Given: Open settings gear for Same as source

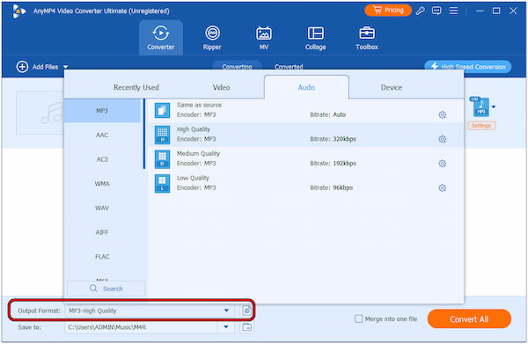Looking at the screenshot, I should point(442,114).
